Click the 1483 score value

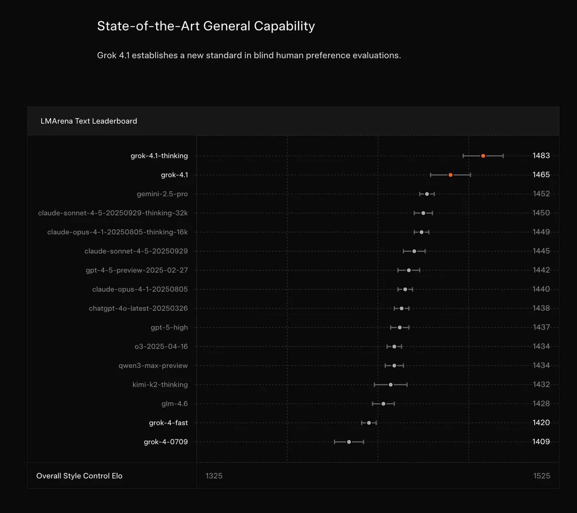541,156
